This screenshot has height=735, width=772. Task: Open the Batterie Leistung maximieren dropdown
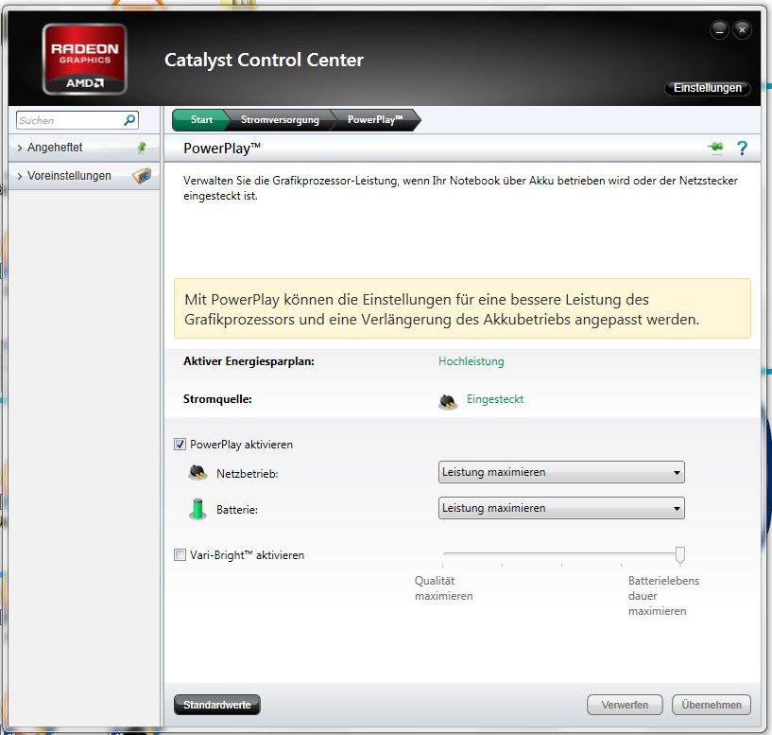[x=561, y=508]
